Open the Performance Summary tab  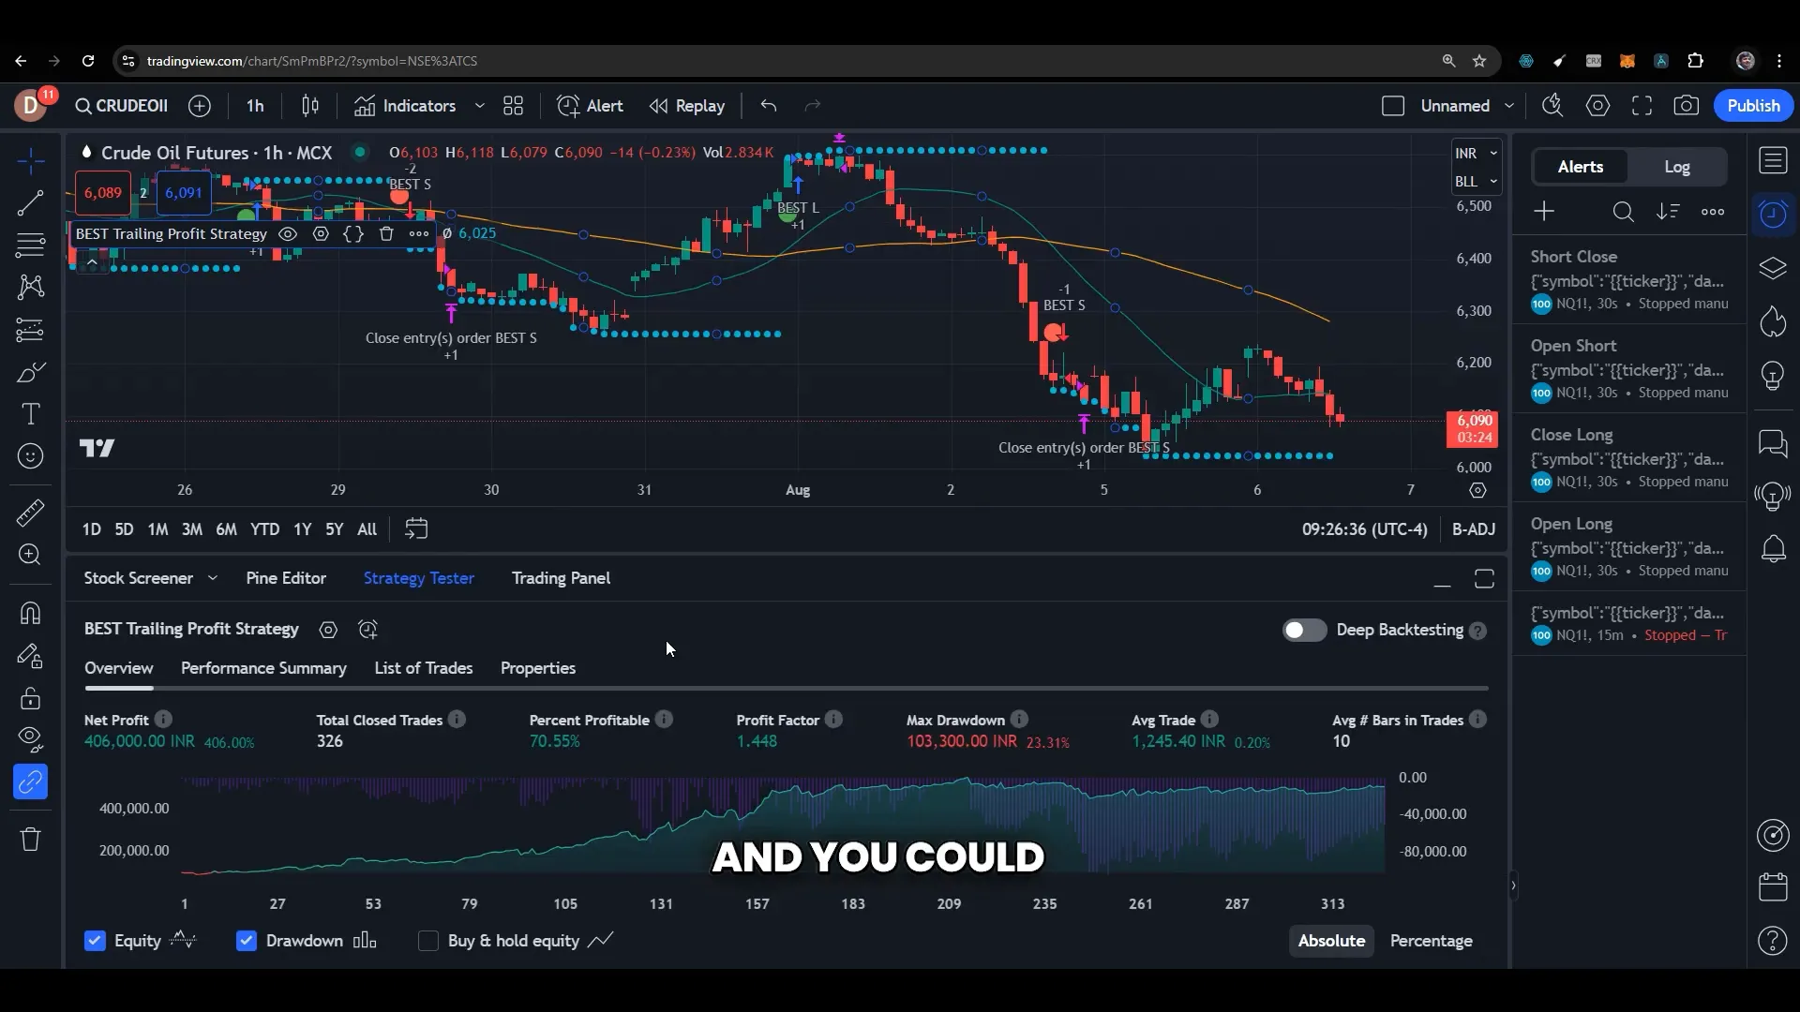coord(263,668)
